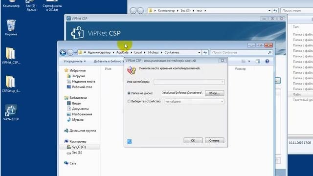The height and width of the screenshot is (176, 313).
Task: Click Администратор in the address breadcrumb
Action: click(x=99, y=52)
